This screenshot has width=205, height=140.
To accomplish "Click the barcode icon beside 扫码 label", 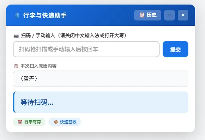I will (16, 36).
